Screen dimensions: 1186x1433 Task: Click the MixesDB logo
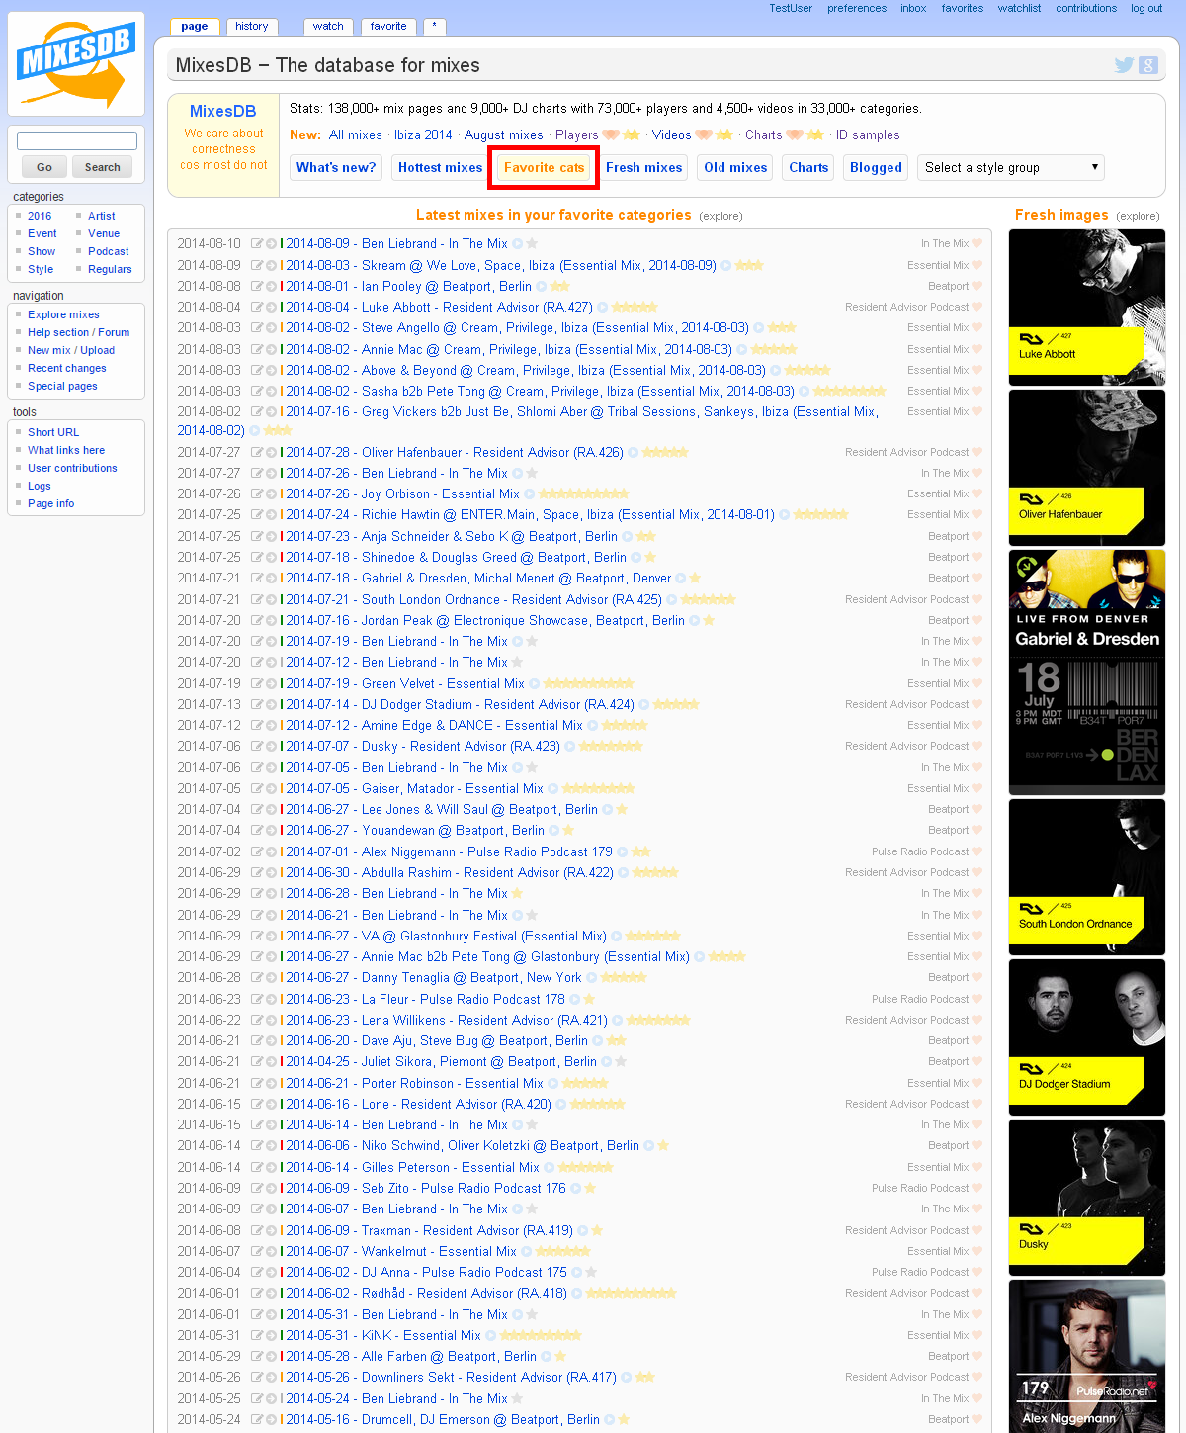tap(76, 63)
